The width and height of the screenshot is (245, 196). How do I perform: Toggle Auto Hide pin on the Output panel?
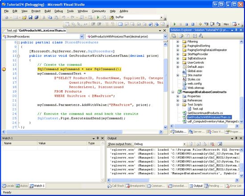[x=236, y=138]
